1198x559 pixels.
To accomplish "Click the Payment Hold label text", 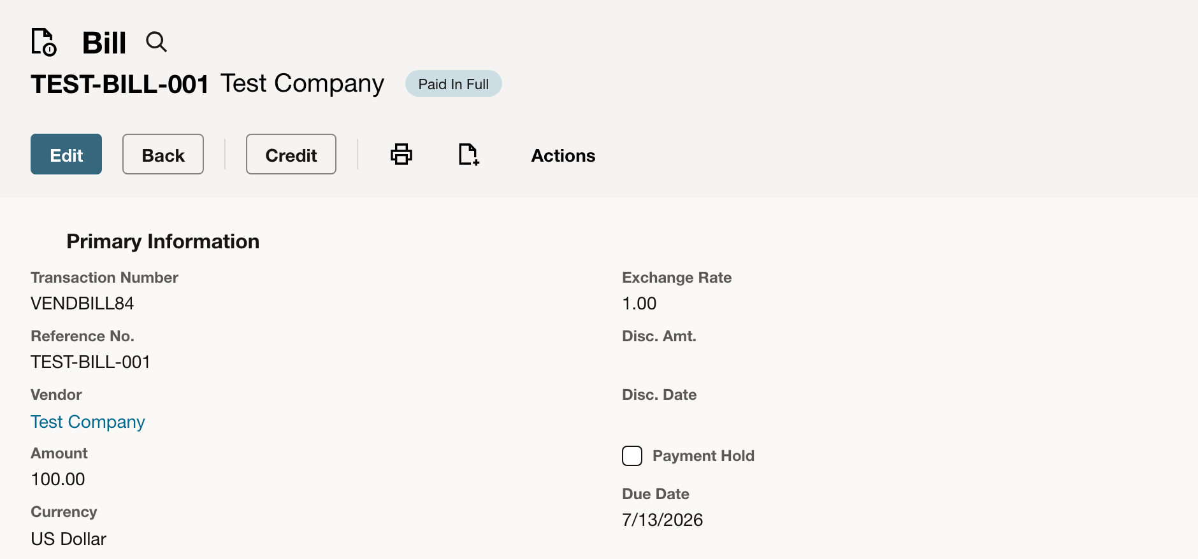I will tap(704, 456).
